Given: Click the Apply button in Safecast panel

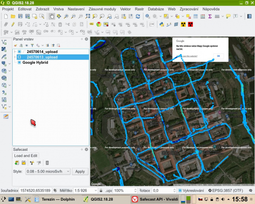Looking at the screenshot, I should coord(80,171).
